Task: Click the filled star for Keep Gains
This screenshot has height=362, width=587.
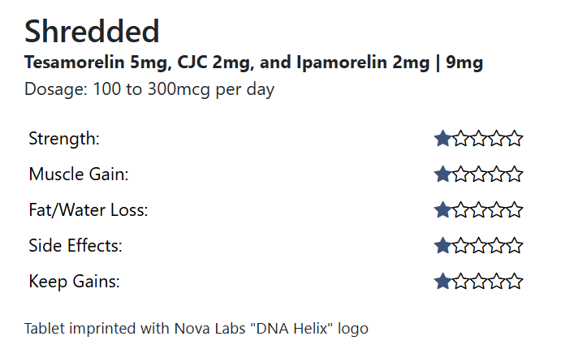Action: point(443,282)
